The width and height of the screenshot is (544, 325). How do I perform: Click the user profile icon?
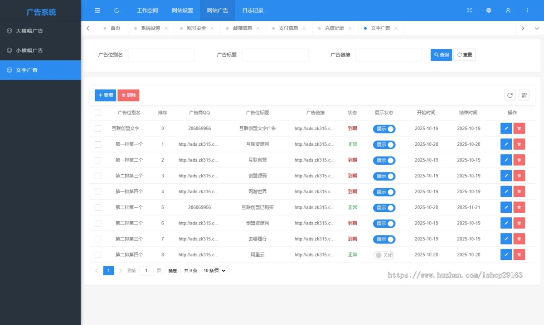(x=508, y=10)
